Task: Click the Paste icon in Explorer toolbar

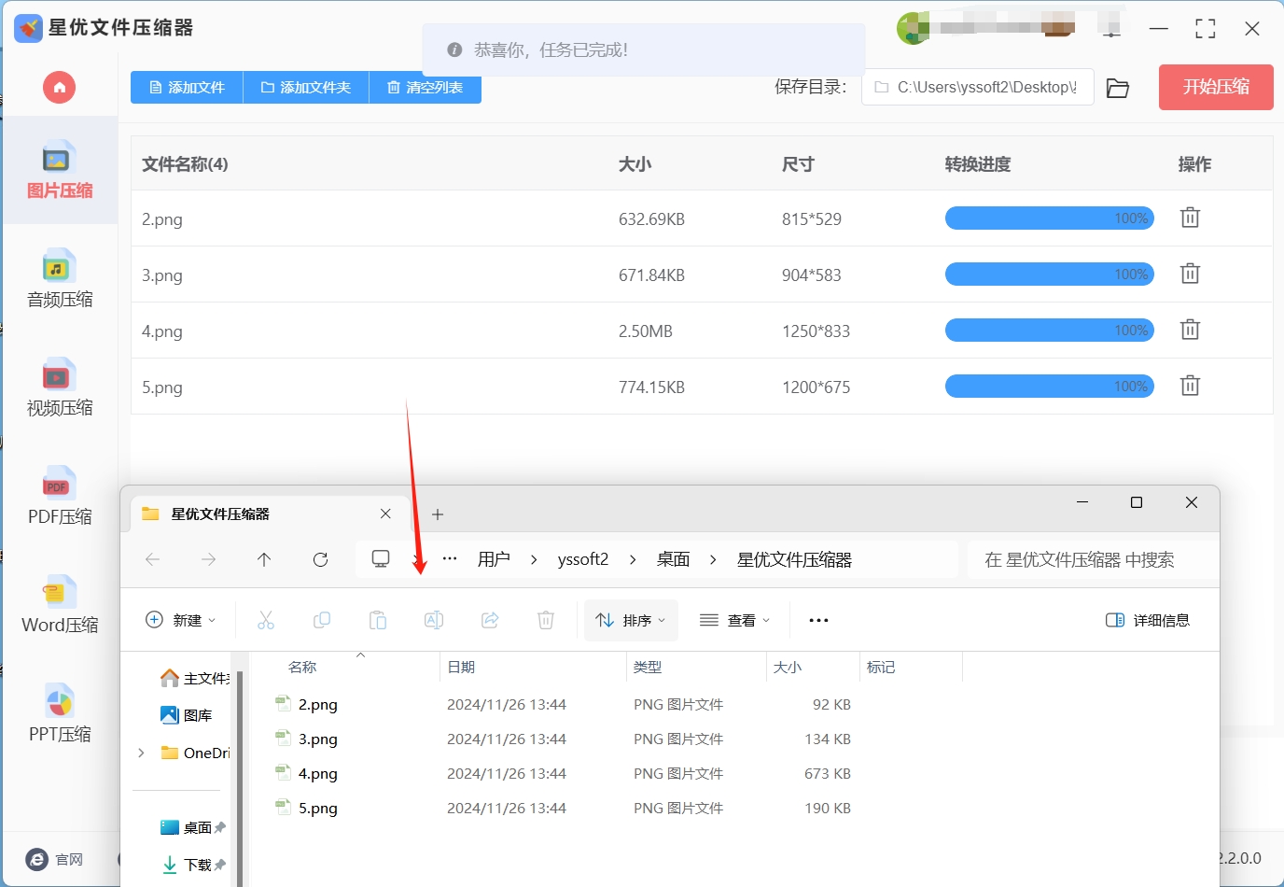Action: click(x=378, y=620)
